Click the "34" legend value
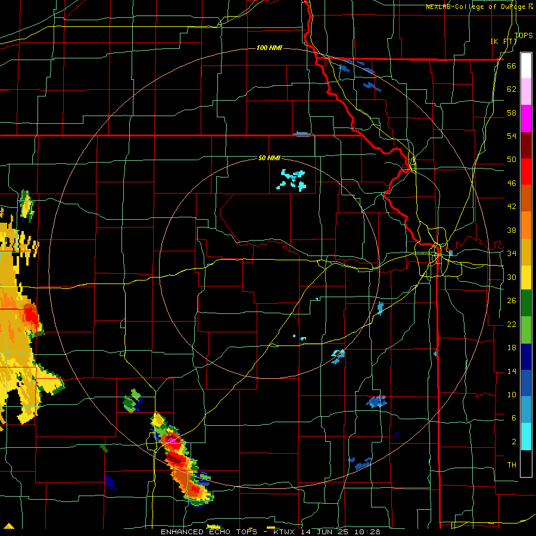Viewport: 536px width, 536px height. click(512, 253)
